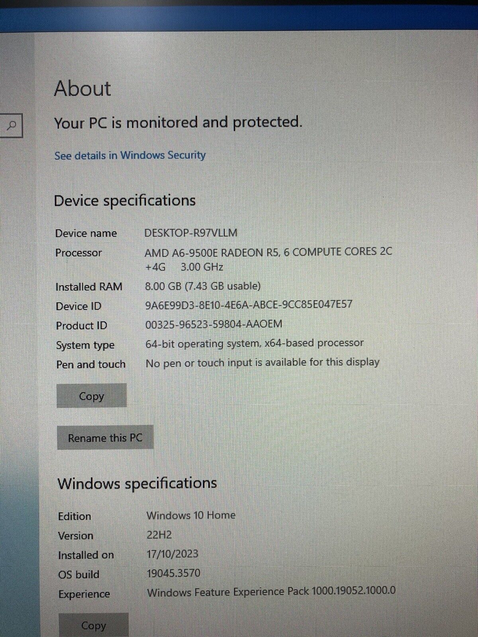Select Installed on date 17/10/2023
The image size is (478, 637).
(x=172, y=554)
